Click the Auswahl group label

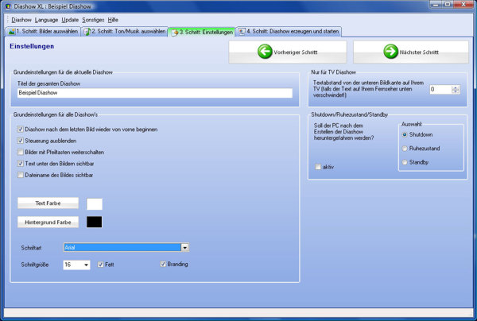pos(412,124)
